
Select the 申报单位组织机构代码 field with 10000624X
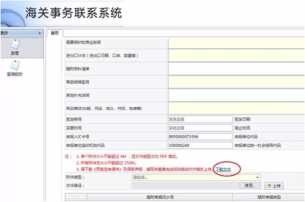point(200,145)
